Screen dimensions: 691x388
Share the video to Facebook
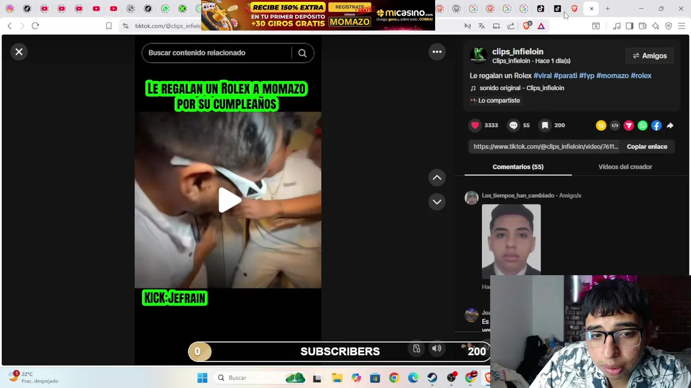656,126
